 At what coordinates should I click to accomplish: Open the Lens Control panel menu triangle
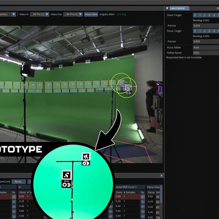tap(167, 8)
